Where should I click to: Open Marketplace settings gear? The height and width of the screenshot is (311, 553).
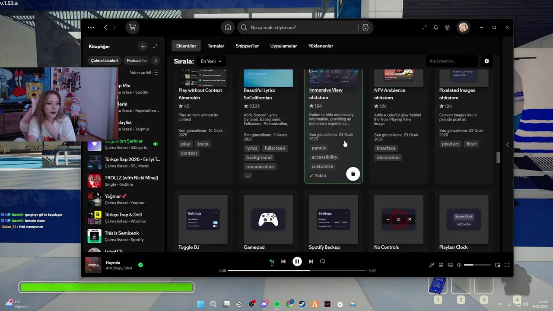point(486,61)
